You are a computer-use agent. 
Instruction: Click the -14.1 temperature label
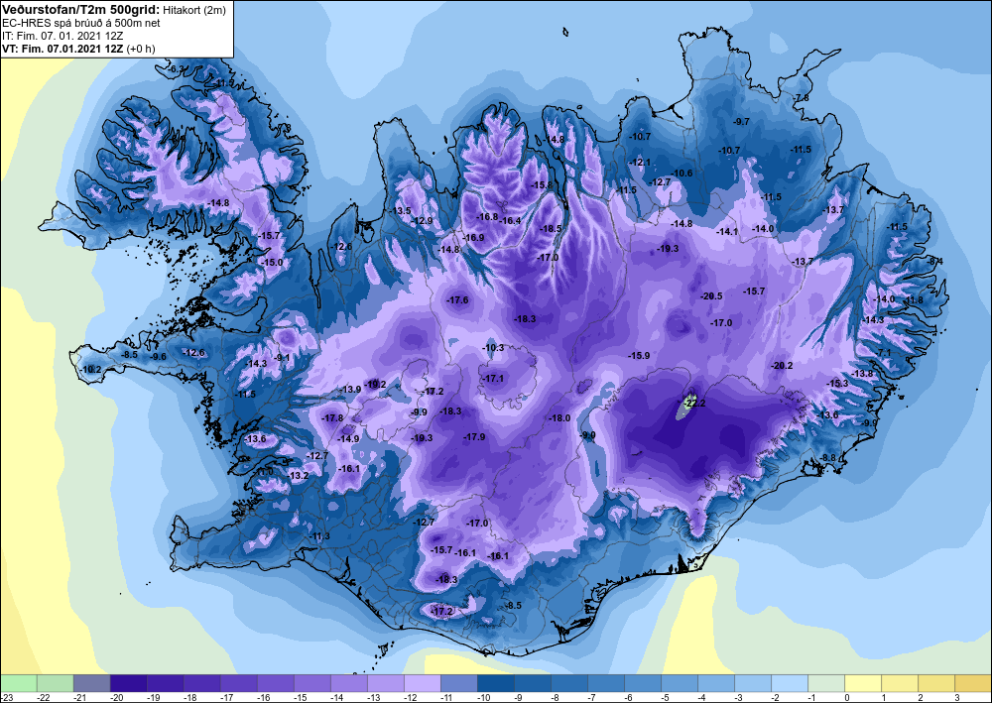click(x=727, y=232)
